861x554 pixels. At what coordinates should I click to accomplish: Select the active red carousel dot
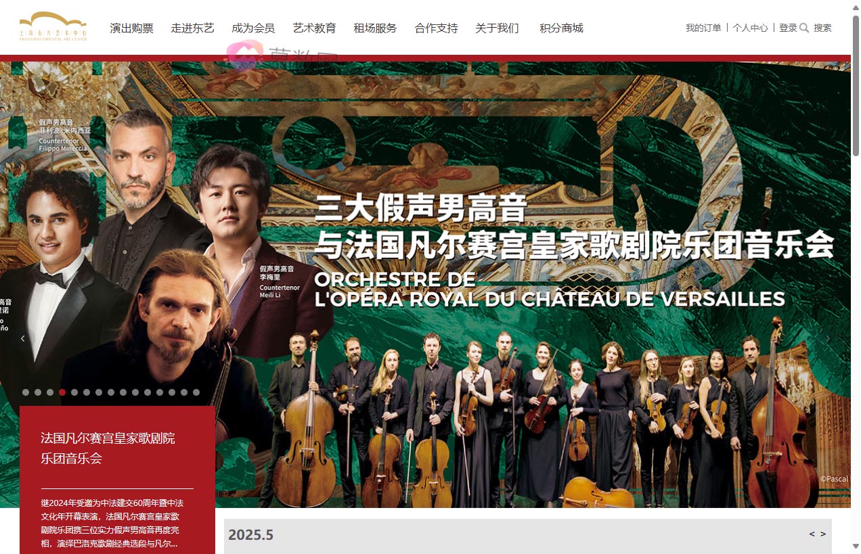coord(62,392)
